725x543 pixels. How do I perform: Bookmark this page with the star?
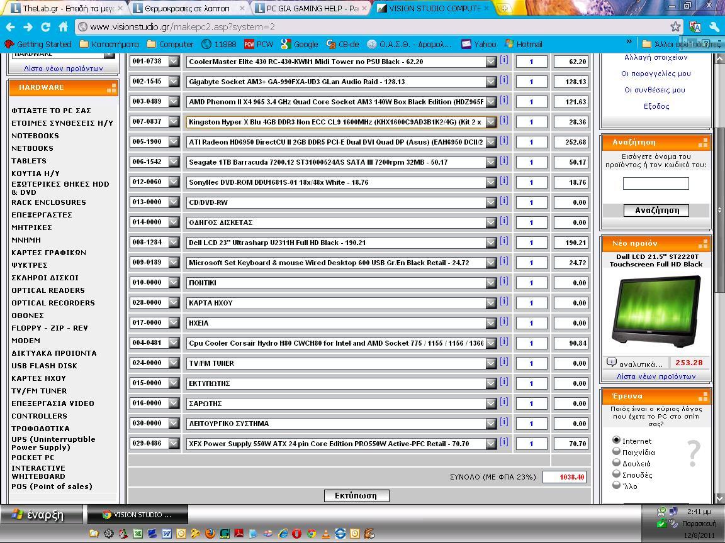click(x=675, y=27)
